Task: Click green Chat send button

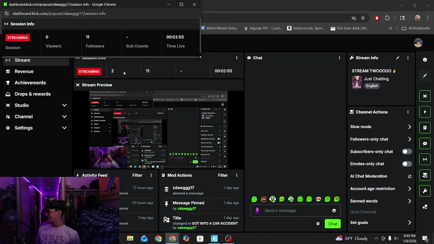Action: [333, 224]
